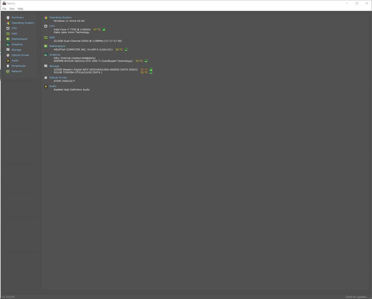Select RAM in the sidebar
Image resolution: width=372 pixels, height=299 pixels.
(x=14, y=34)
